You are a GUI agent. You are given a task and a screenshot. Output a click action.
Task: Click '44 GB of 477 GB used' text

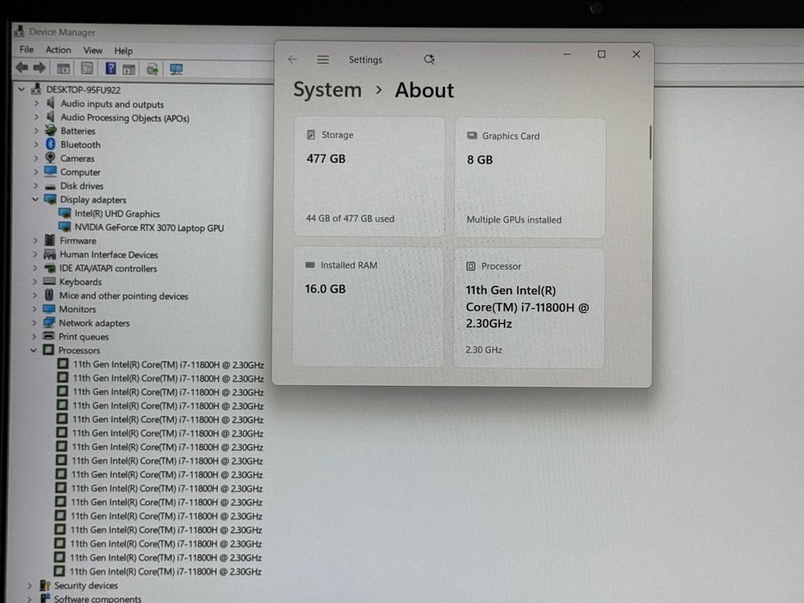pos(350,219)
